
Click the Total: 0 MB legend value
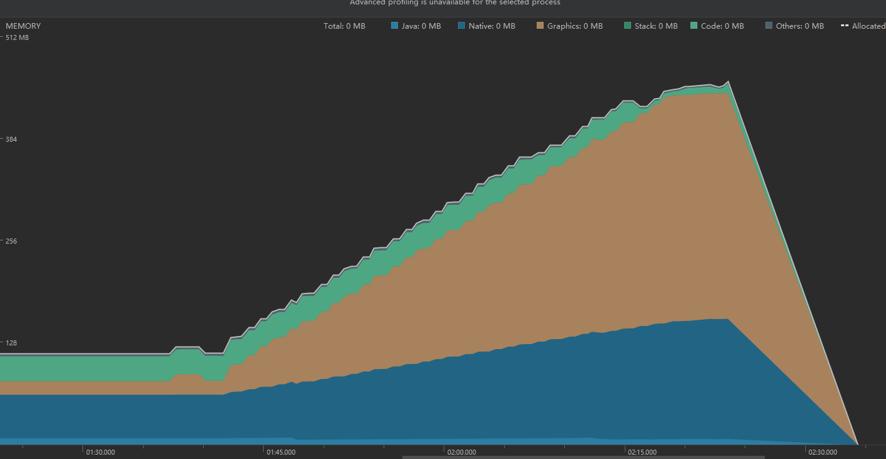pos(344,26)
